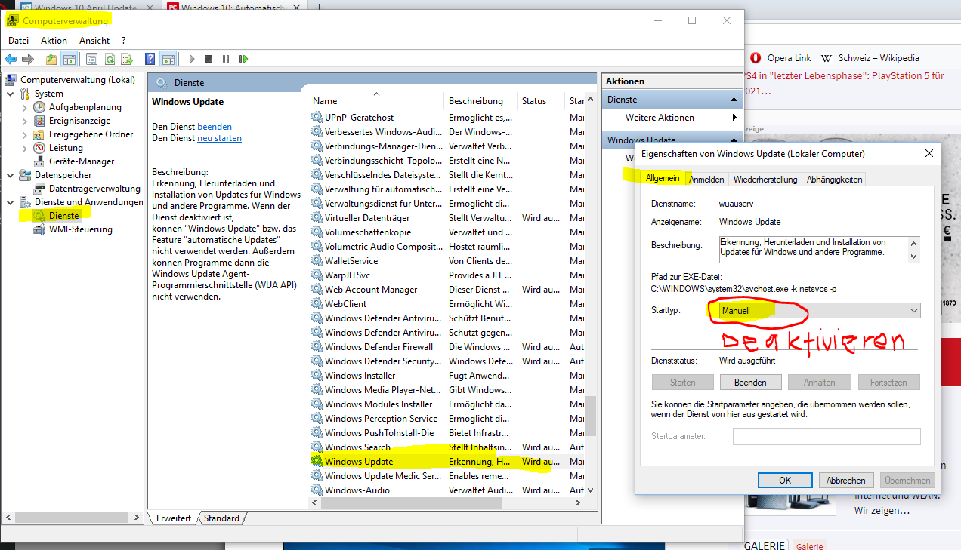Open the Weitere Aktionen submenu arrow
The width and height of the screenshot is (961, 550).
point(734,118)
